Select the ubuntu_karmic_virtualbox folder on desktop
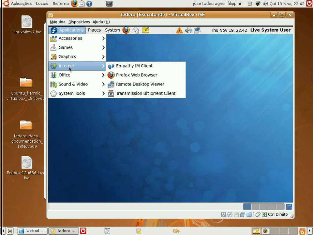This screenshot has height=235, width=313. pyautogui.click(x=25, y=89)
